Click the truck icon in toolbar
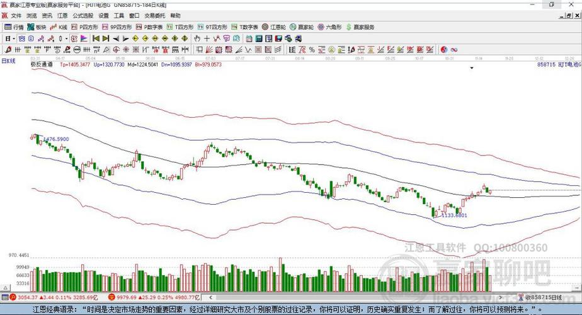The image size is (582, 315). (x=298, y=38)
